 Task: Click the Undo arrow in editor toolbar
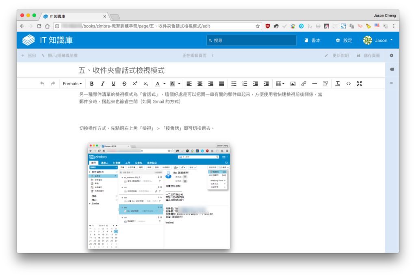42,84
